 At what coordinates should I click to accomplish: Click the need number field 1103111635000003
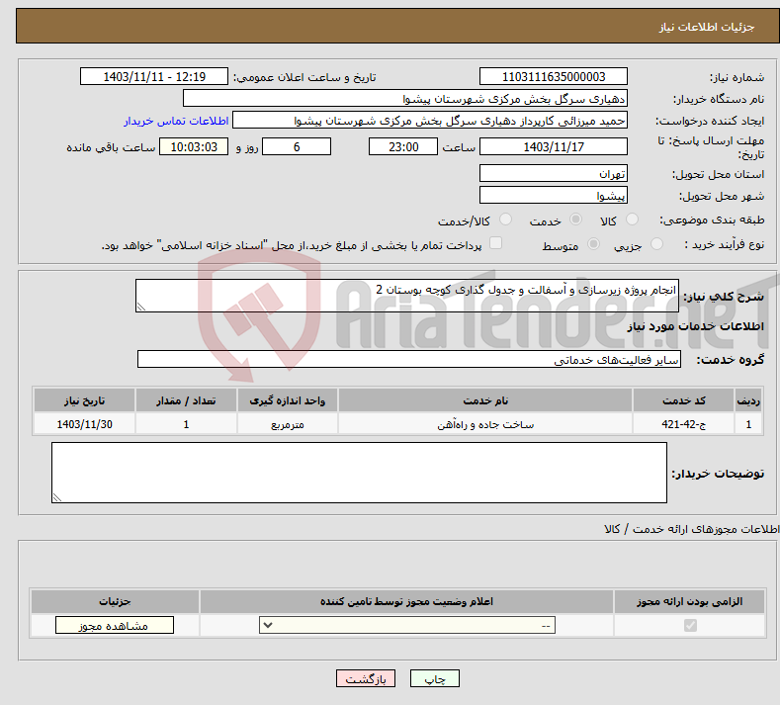tap(554, 76)
